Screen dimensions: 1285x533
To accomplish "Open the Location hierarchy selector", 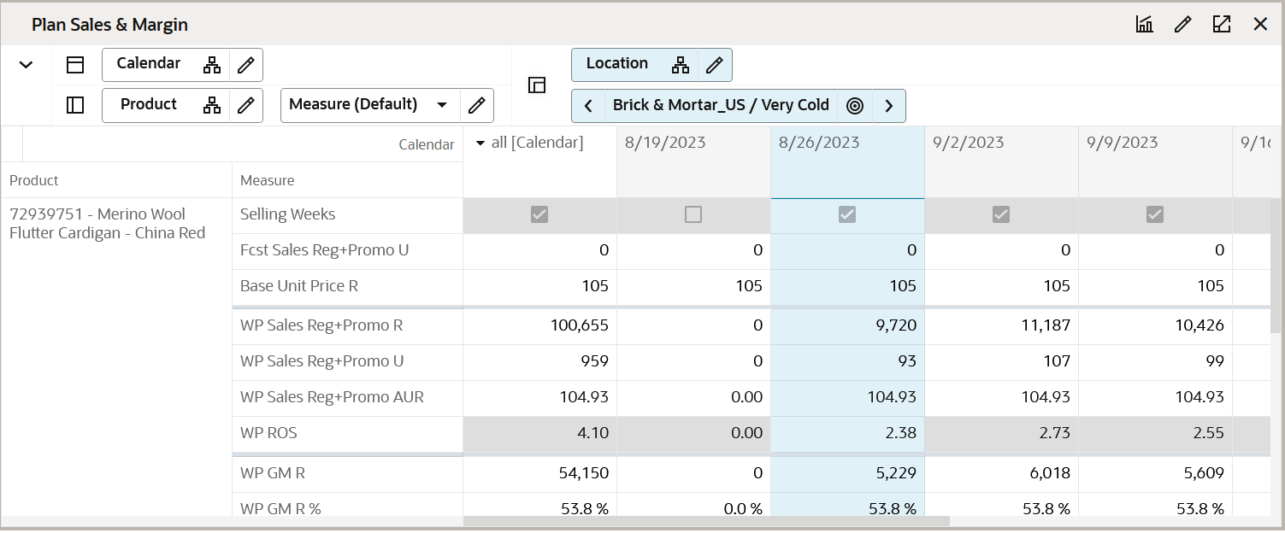I will point(680,64).
